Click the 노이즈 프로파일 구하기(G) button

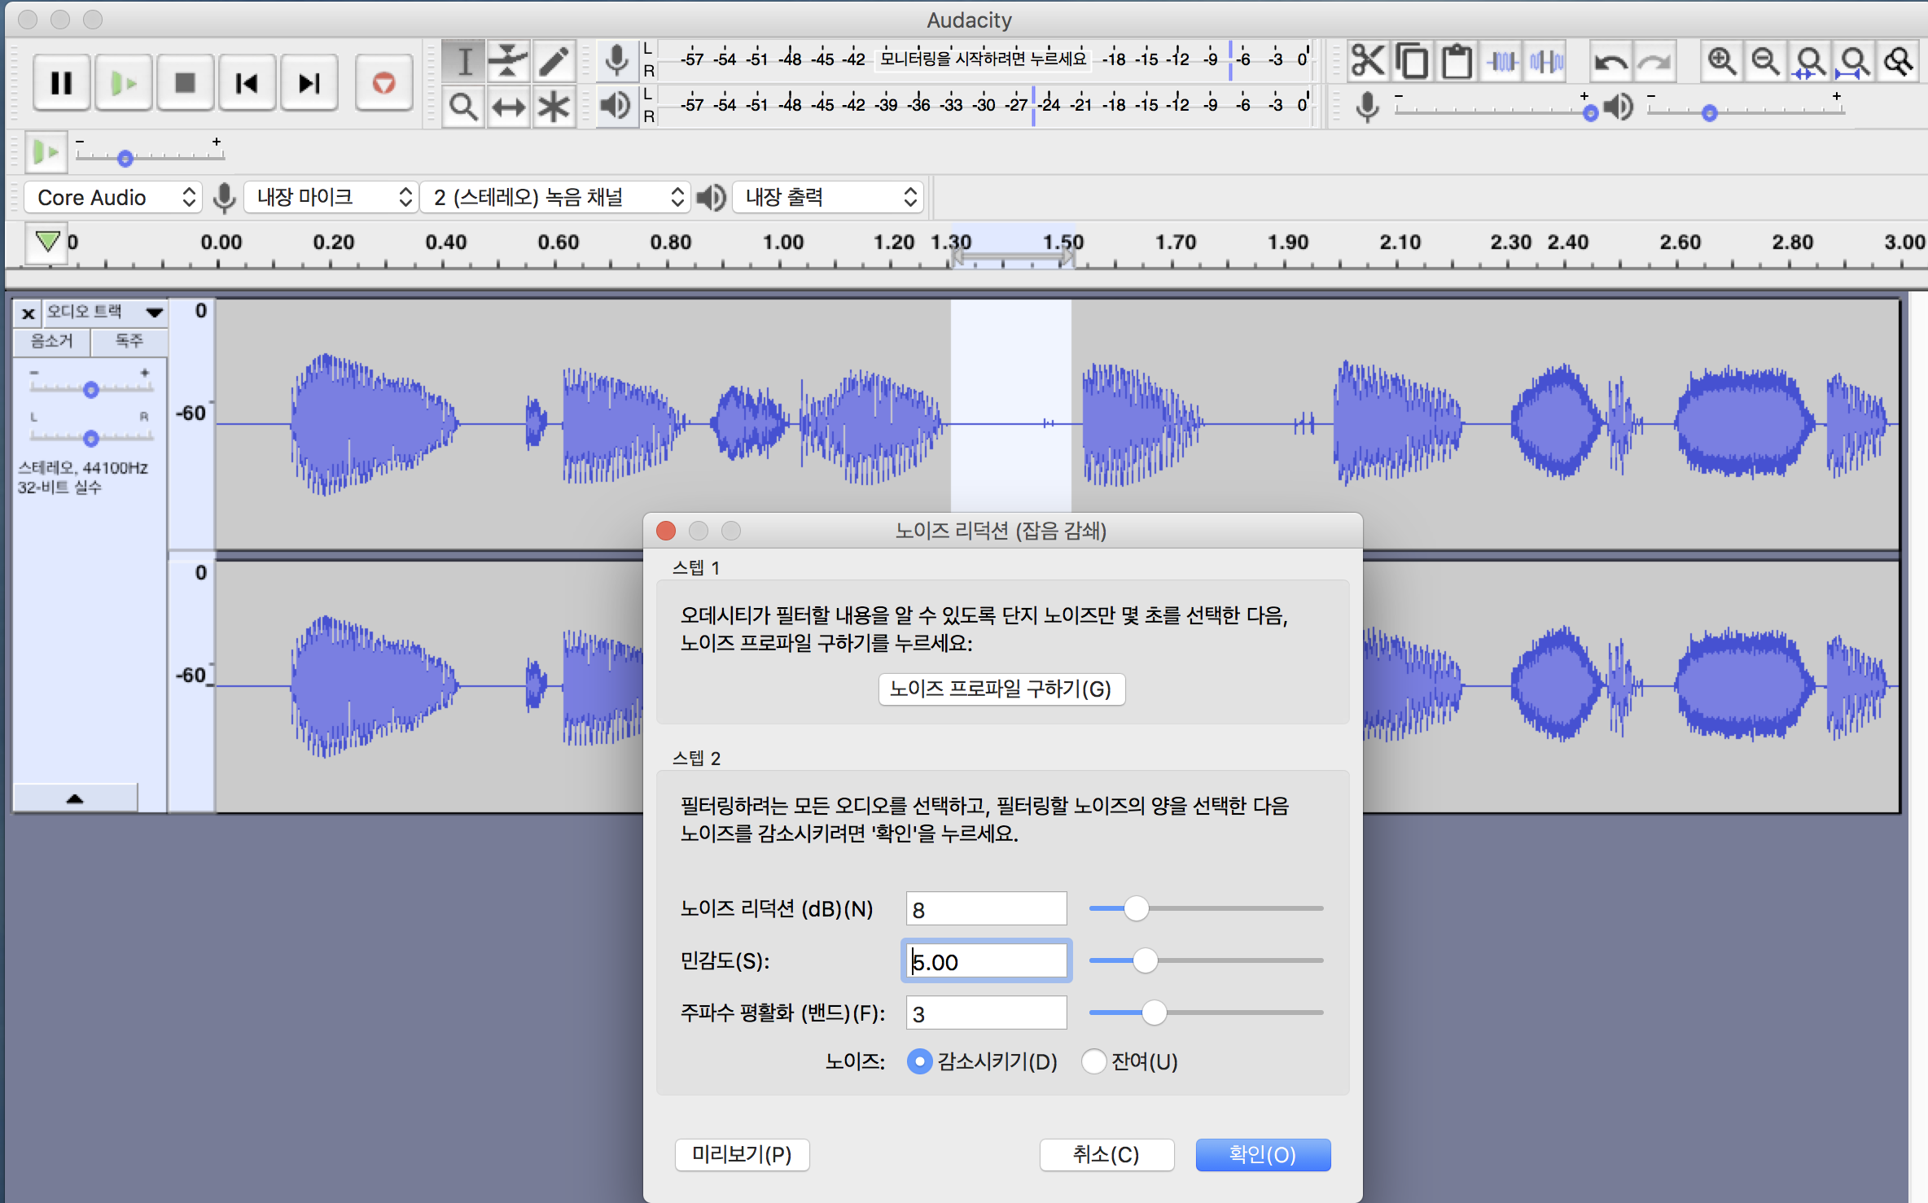[x=1001, y=689]
